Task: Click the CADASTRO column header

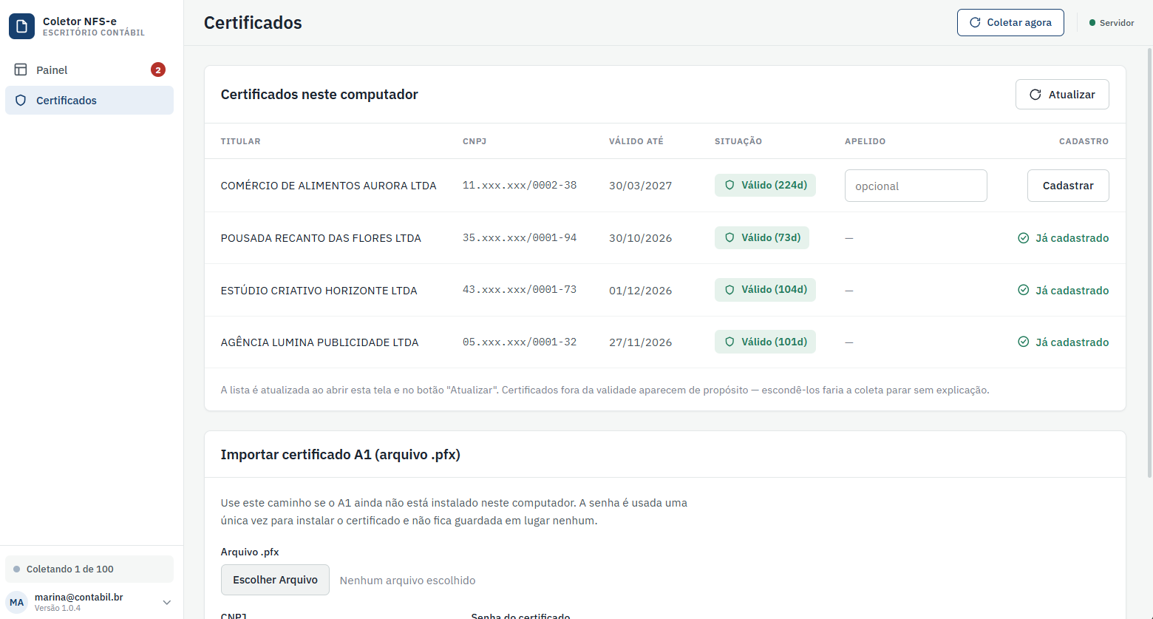Action: tap(1084, 141)
